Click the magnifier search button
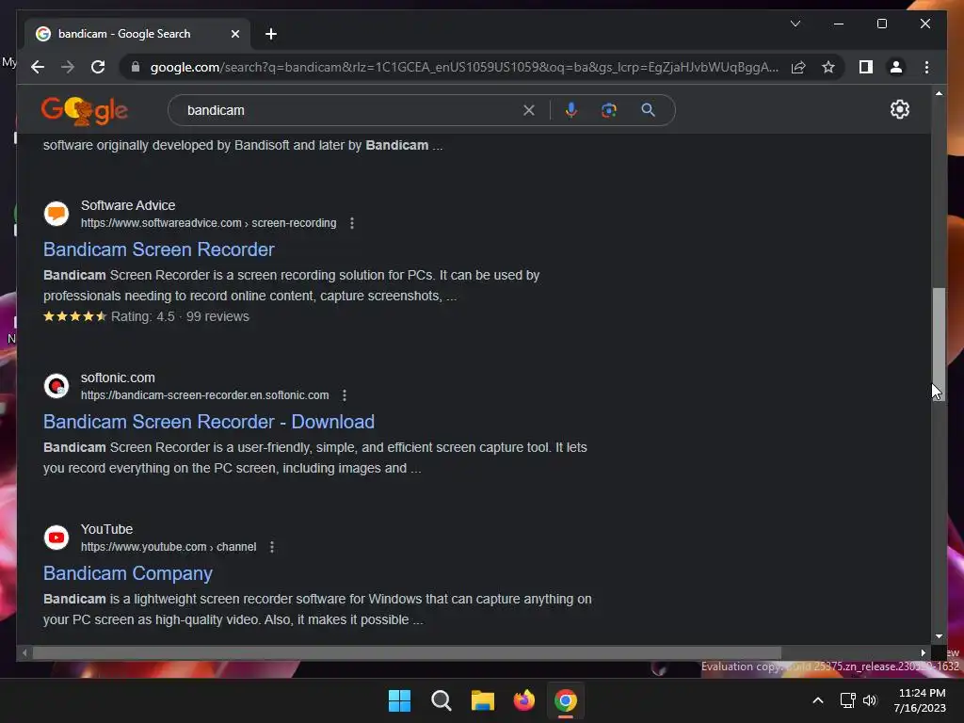The image size is (964, 723). [648, 110]
